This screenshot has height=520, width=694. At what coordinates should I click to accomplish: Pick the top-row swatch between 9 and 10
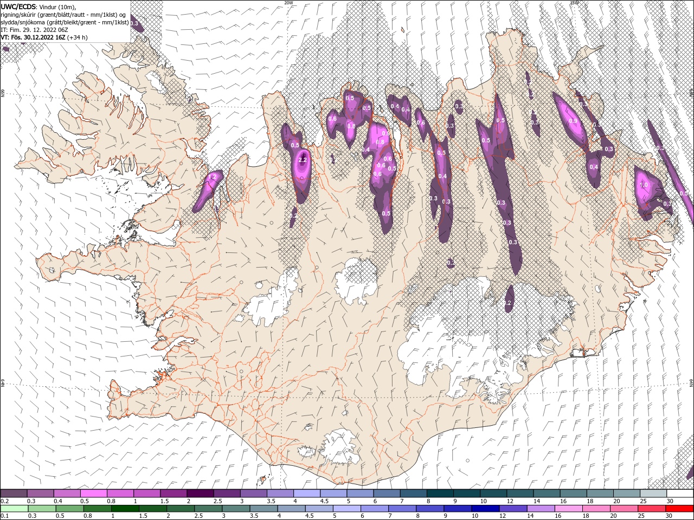point(467,493)
